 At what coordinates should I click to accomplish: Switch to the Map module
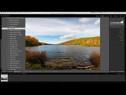[107, 16]
